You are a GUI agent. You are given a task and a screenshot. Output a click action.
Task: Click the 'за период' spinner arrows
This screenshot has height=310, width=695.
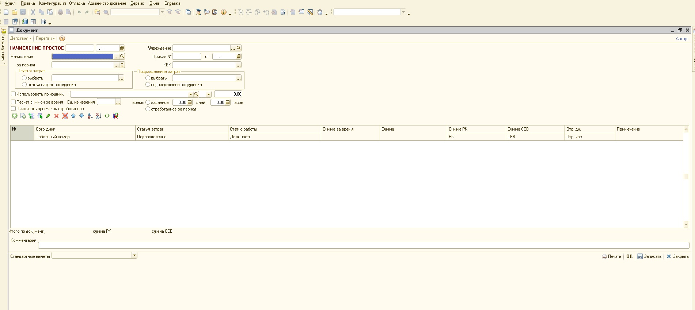(x=122, y=65)
